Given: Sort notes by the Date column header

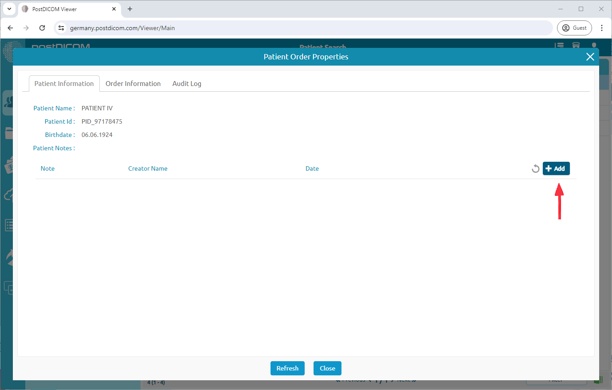Looking at the screenshot, I should [312, 168].
